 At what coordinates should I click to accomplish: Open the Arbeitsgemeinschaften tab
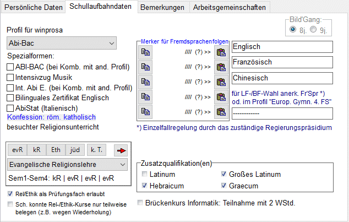[230, 7]
